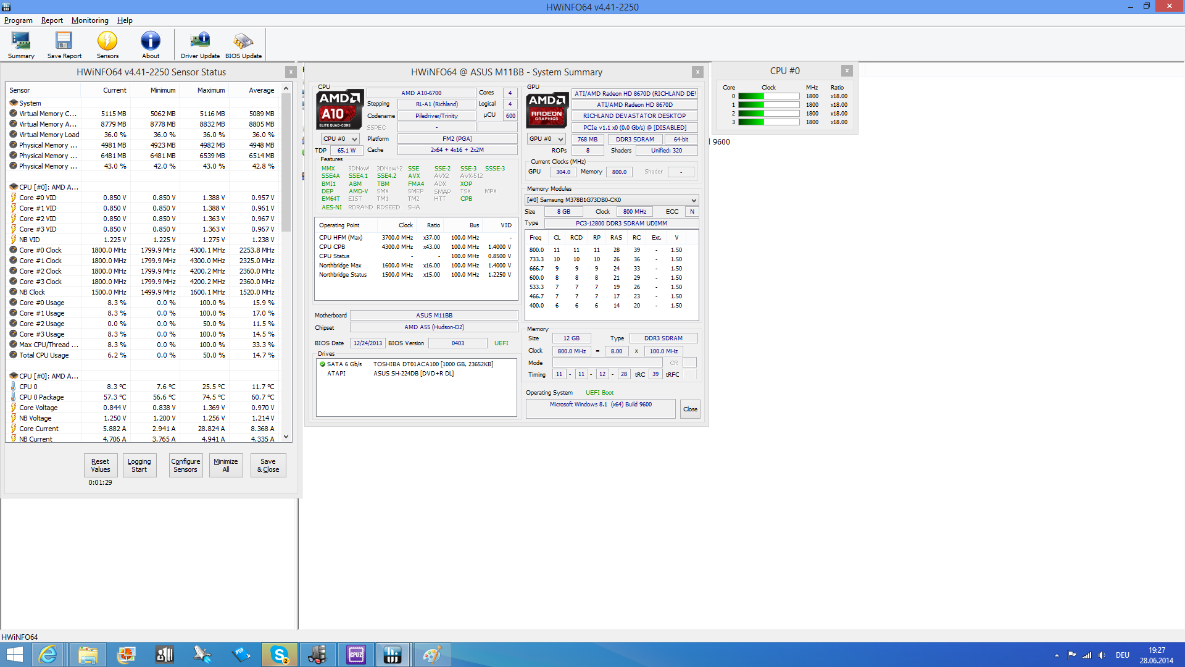Open Skype from the taskbar

[280, 655]
